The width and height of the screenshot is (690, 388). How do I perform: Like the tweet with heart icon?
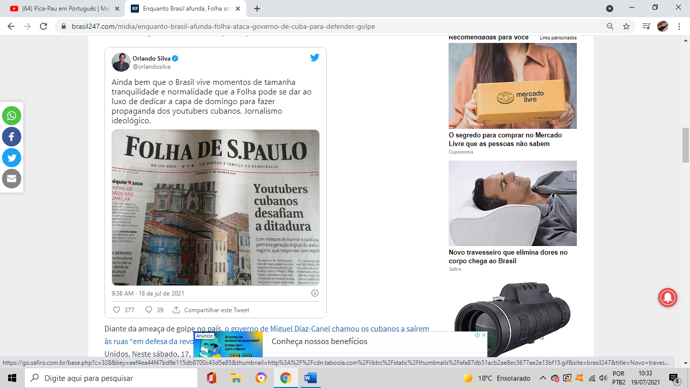point(117,310)
